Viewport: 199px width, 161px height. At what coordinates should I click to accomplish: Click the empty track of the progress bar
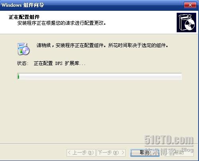(x=100, y=77)
